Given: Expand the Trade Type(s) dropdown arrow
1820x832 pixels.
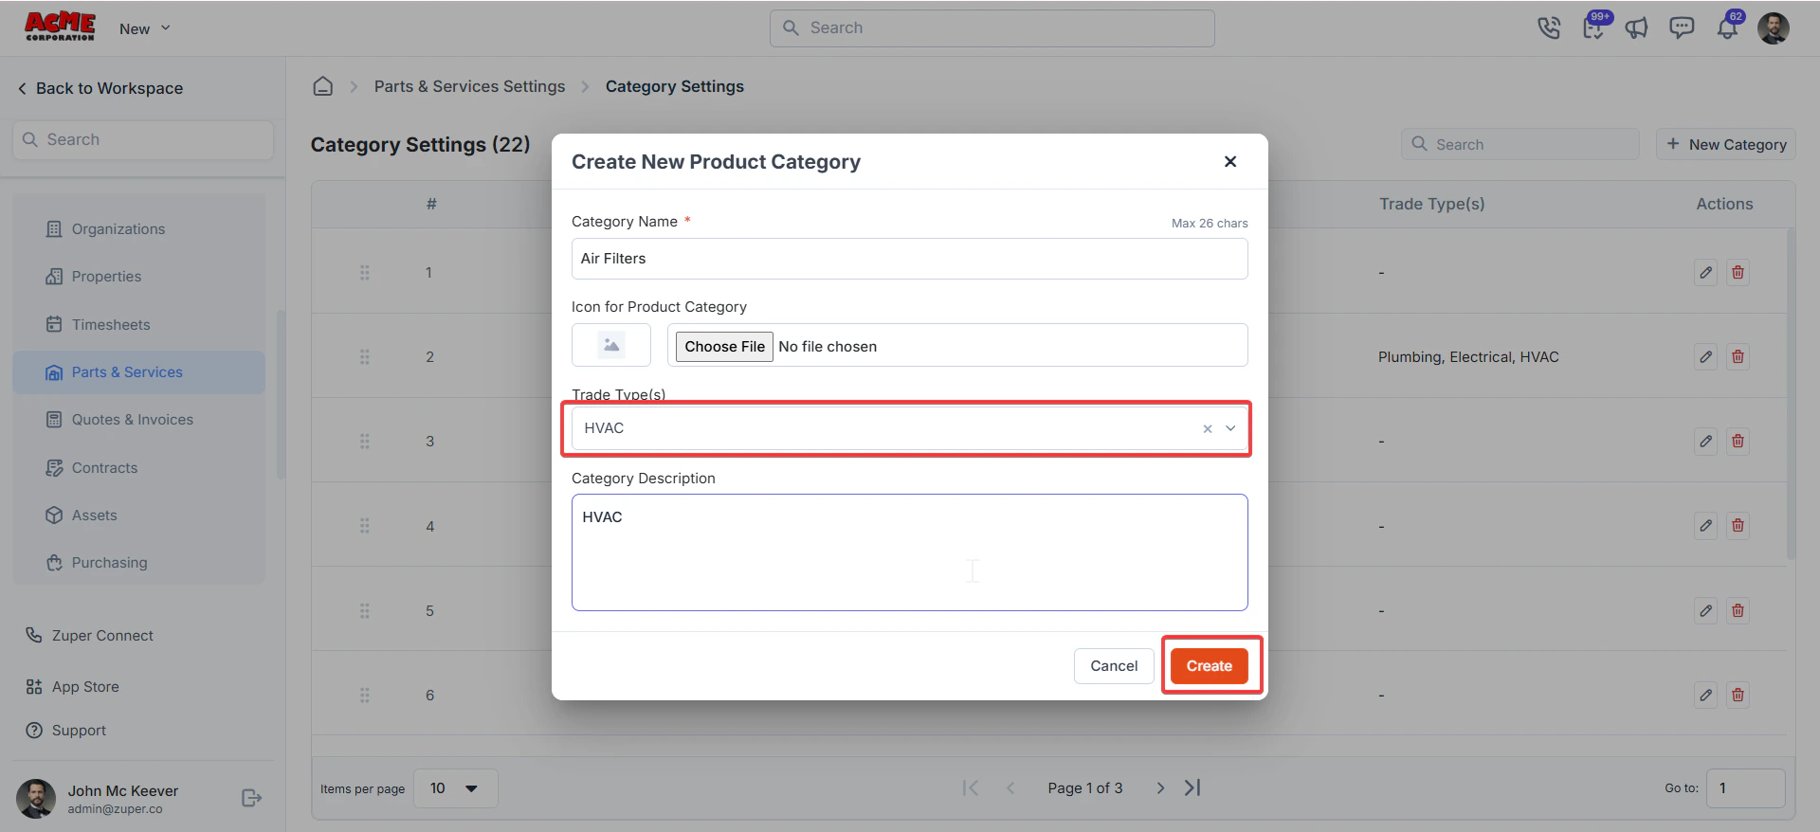Looking at the screenshot, I should 1230,428.
